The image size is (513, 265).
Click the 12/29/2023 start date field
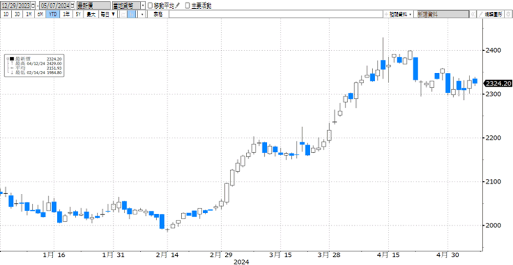click(16, 6)
